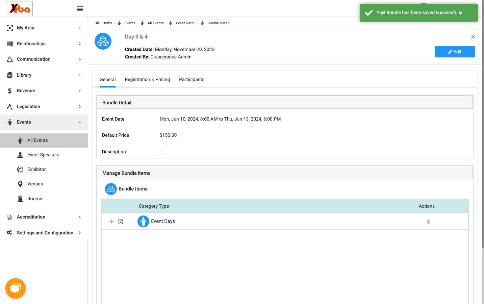Screen dimensions: 484x304
Task: Delete the Event Days bundle item
Action: pyautogui.click(x=428, y=222)
